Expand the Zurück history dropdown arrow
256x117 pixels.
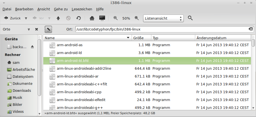[26, 18]
